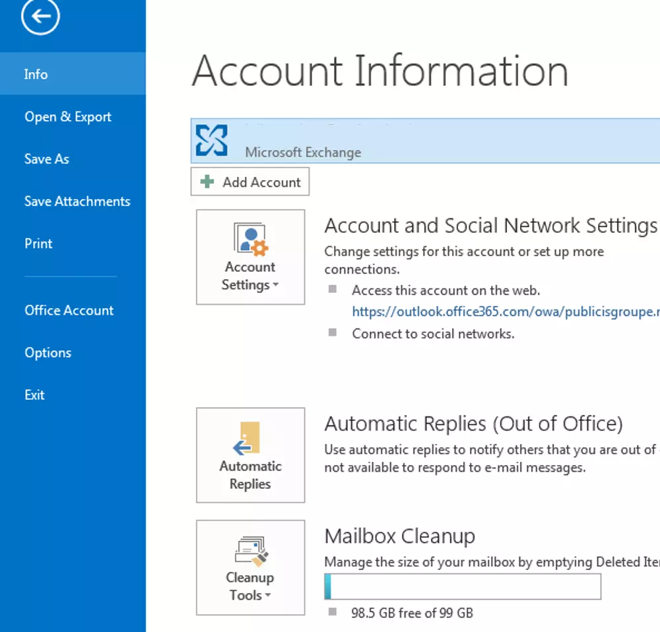Image resolution: width=660 pixels, height=632 pixels.
Task: Choose Save As from the sidebar
Action: click(x=47, y=159)
